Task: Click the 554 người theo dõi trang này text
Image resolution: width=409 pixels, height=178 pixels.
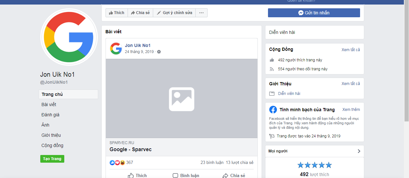Action: click(303, 69)
